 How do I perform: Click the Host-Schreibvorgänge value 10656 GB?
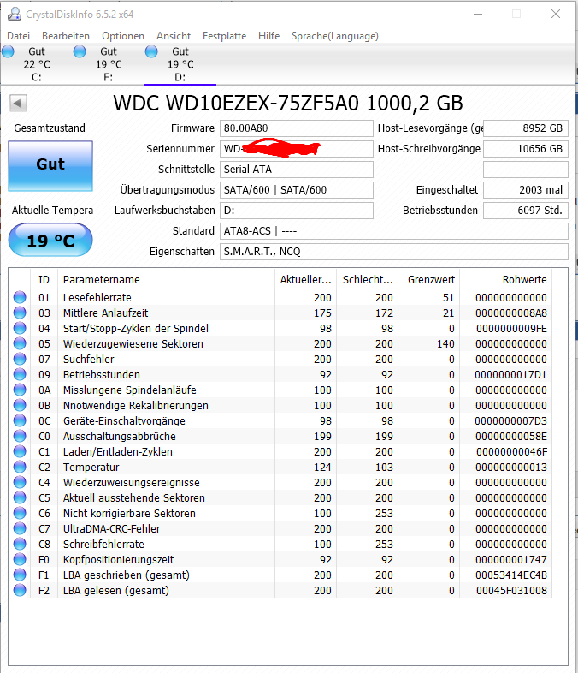tap(526, 149)
